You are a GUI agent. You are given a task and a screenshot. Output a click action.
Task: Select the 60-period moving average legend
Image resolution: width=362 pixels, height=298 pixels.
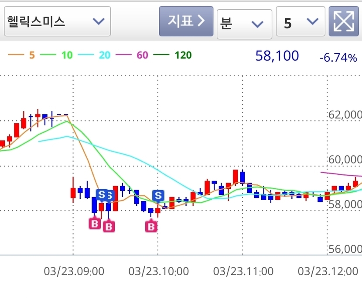click(135, 55)
